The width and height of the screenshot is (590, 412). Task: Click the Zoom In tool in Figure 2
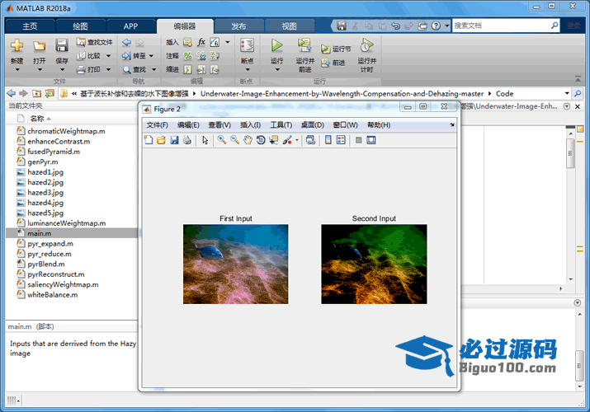click(221, 140)
